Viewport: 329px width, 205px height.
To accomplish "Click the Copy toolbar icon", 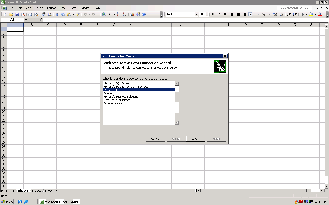I will [x=63, y=14].
